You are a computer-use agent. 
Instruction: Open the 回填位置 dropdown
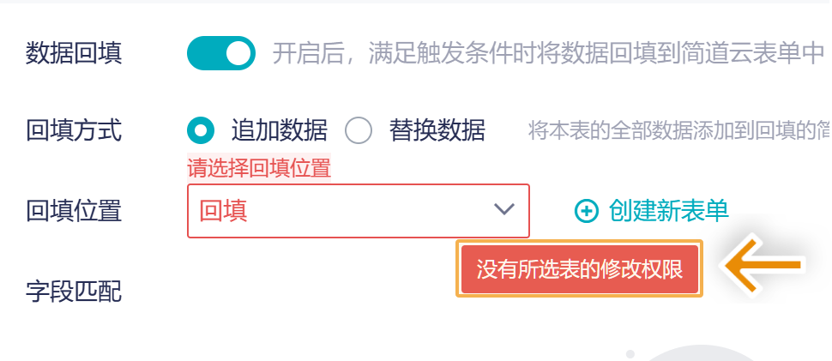tap(358, 210)
